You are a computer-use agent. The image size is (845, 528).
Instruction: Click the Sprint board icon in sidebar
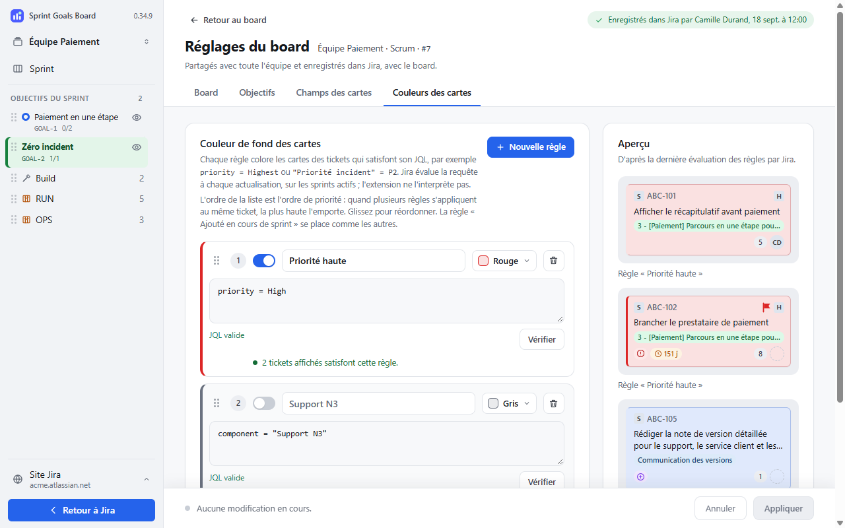[17, 69]
